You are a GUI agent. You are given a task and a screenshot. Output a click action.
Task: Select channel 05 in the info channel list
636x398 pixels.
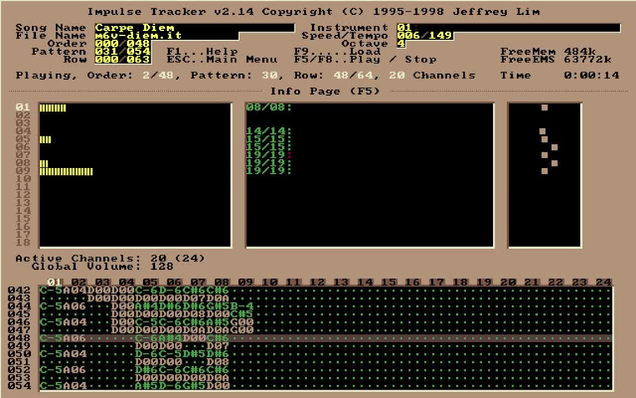(23, 139)
